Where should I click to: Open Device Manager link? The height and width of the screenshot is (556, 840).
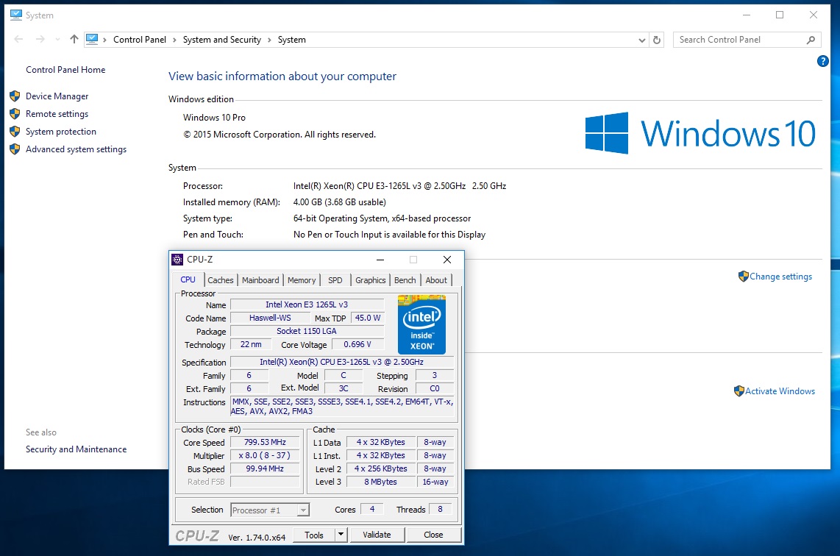(x=57, y=96)
